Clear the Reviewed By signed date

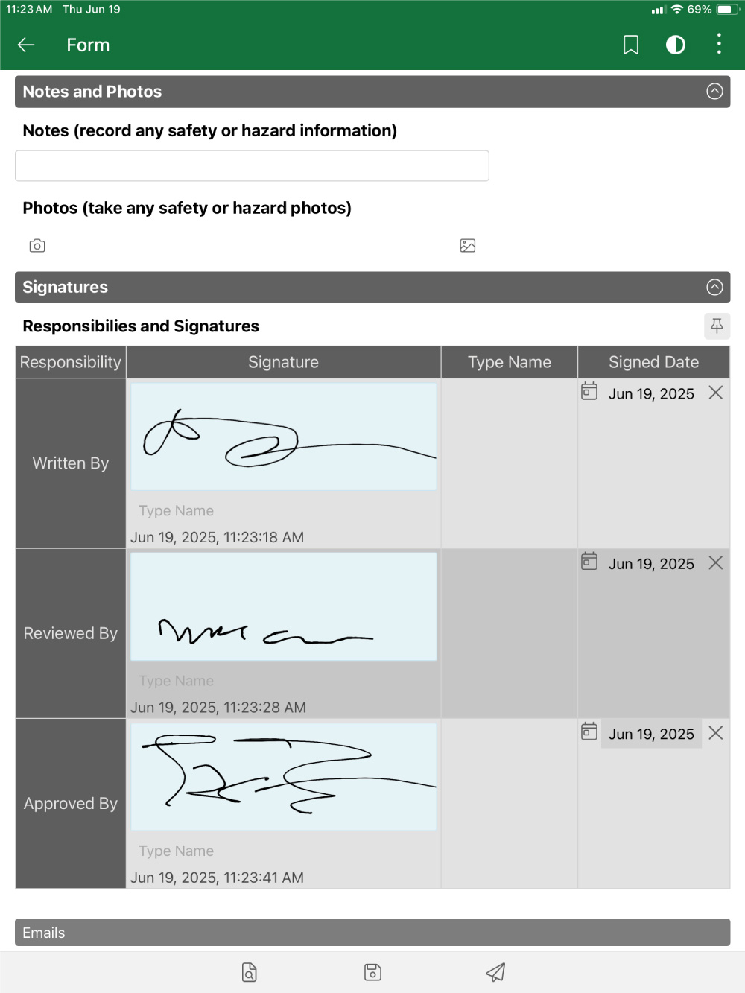coord(715,563)
